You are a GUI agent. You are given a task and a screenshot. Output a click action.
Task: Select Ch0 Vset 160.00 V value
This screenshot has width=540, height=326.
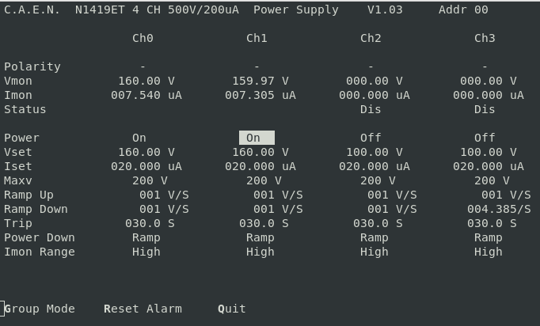click(x=146, y=152)
